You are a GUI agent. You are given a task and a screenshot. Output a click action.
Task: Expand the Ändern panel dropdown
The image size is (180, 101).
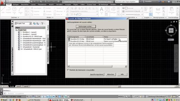pyautogui.click(x=50, y=17)
